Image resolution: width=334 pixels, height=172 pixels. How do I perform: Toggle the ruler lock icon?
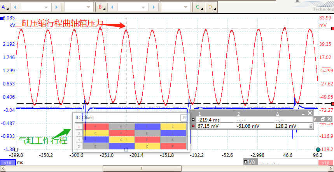[x=311, y=126]
